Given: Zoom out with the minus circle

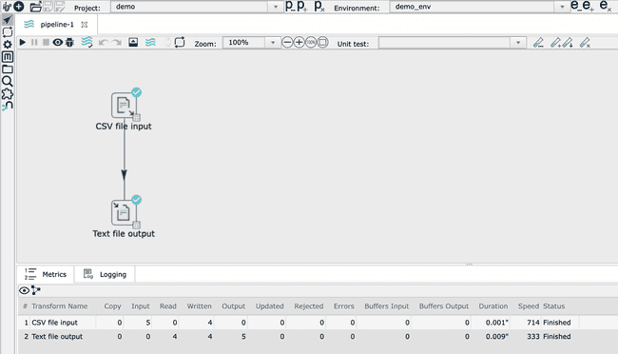Looking at the screenshot, I should pos(287,42).
